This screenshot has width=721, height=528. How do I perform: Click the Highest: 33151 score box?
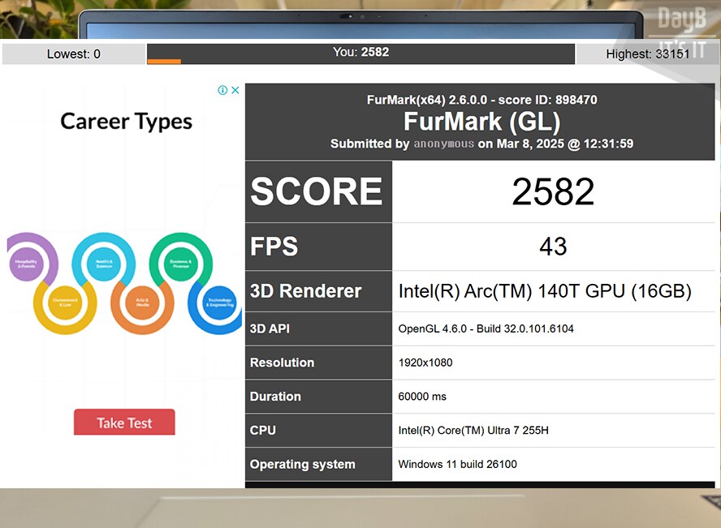(647, 54)
